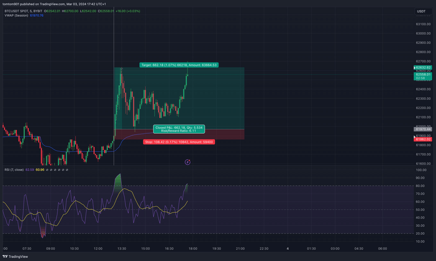Click the 07:30 time axis label
Screen dimensions: 436x261
pyautogui.click(x=27, y=248)
